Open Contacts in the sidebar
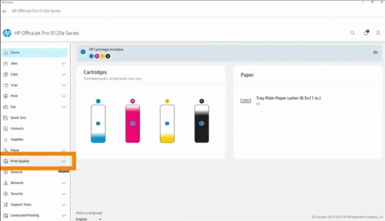This screenshot has width=385, height=221. tap(34, 128)
